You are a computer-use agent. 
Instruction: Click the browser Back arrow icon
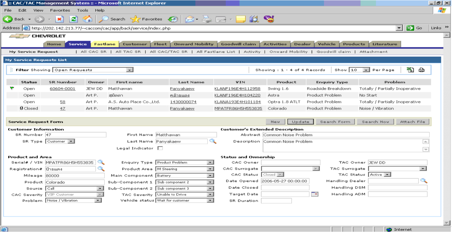pos(8,19)
